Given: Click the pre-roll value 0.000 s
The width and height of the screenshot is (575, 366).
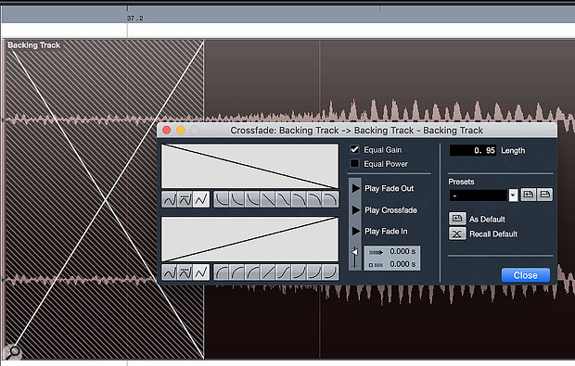Looking at the screenshot, I should (402, 252).
